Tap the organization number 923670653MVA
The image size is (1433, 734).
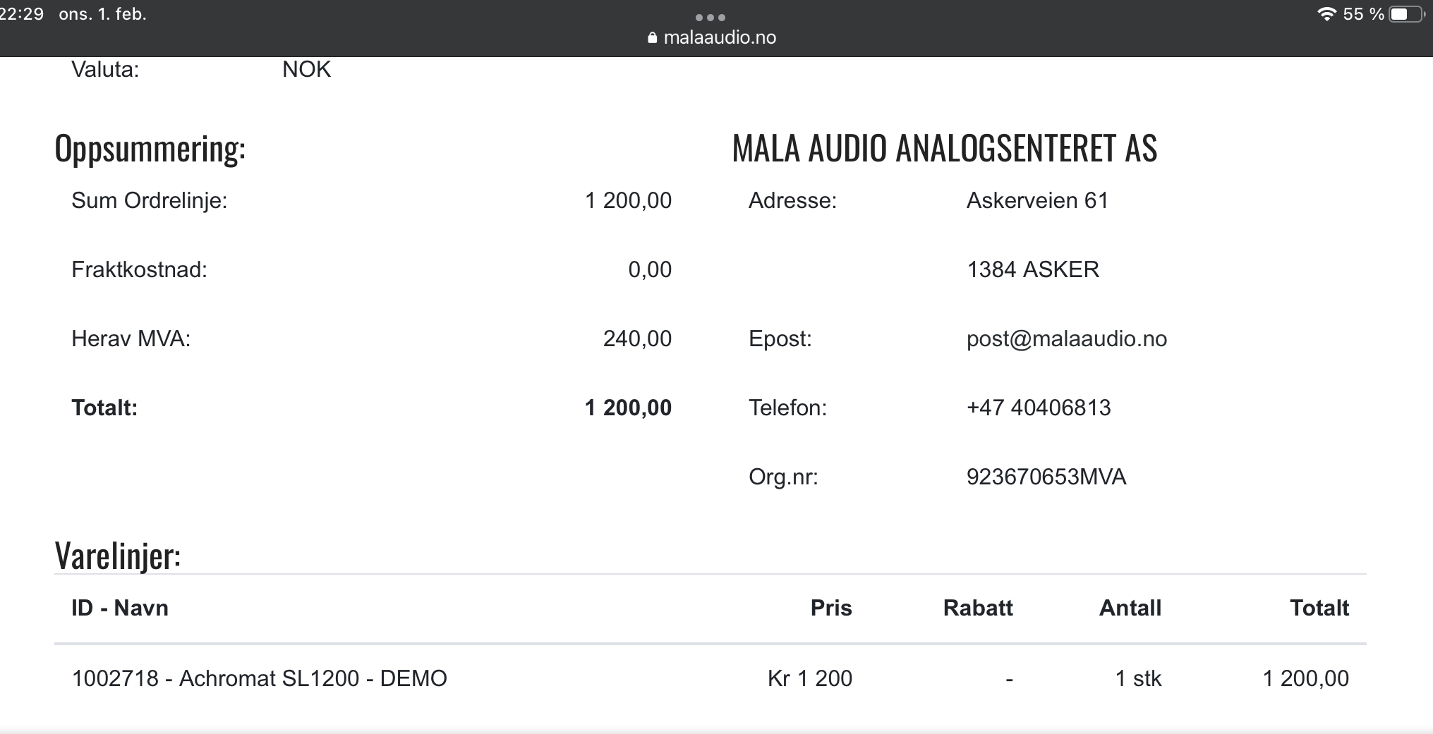tap(1046, 477)
